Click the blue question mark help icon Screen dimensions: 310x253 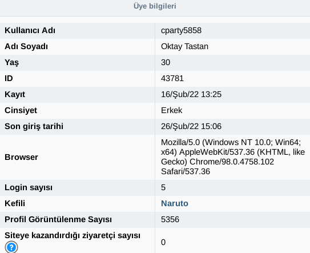(11, 247)
